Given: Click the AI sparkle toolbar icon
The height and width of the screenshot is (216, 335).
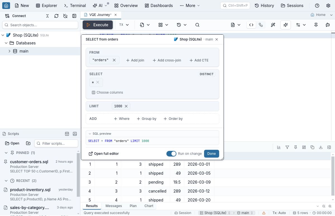Looking at the screenshot, I should pyautogui.click(x=286, y=25).
